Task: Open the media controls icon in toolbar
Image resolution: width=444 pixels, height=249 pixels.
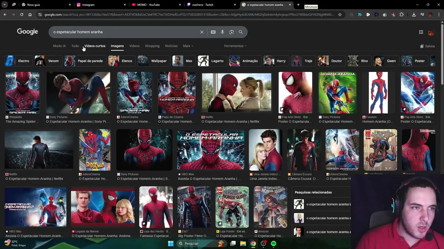Action: coord(422,15)
